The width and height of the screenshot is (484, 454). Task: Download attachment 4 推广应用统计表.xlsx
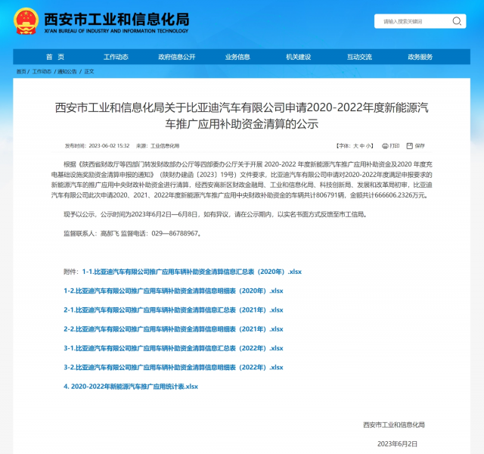click(x=131, y=387)
